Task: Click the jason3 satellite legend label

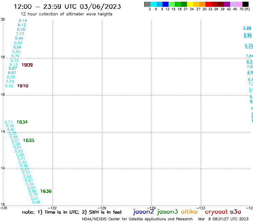Action: point(168,212)
